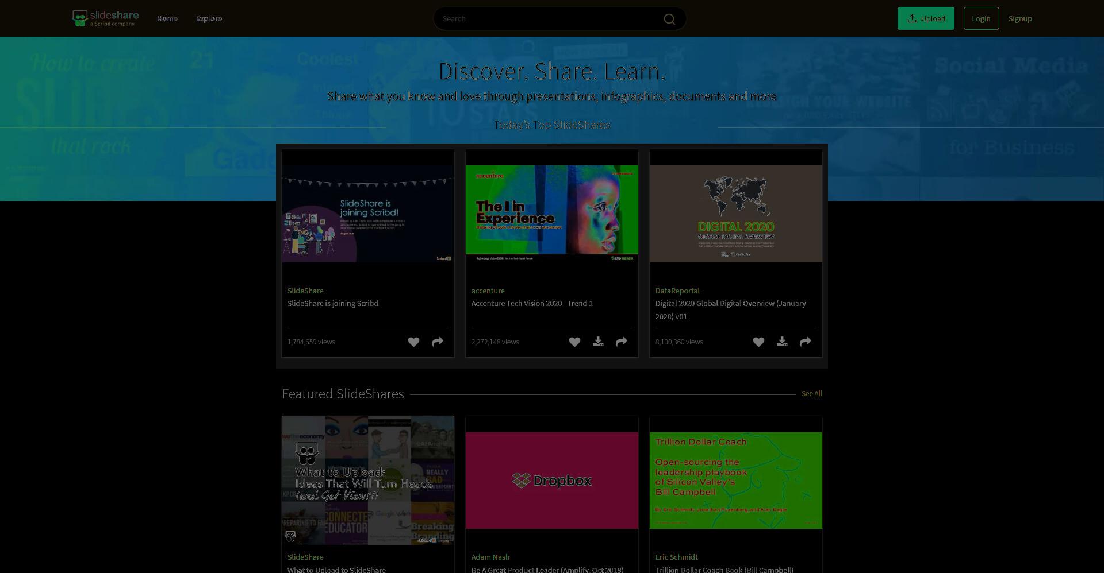Open the Home menu item
This screenshot has height=573, width=1104.
pos(167,18)
